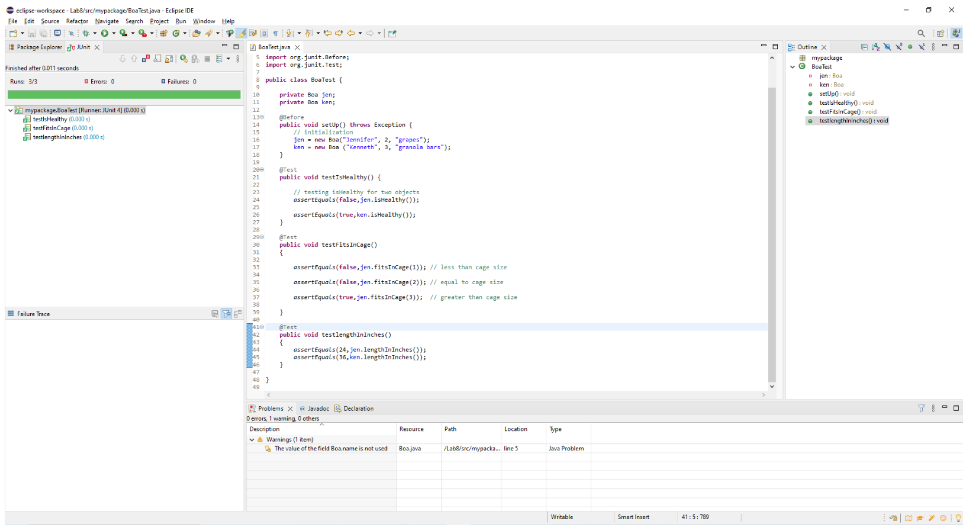Select testIsHealthy in JUnit results
This screenshot has width=963, height=525.
(x=56, y=119)
